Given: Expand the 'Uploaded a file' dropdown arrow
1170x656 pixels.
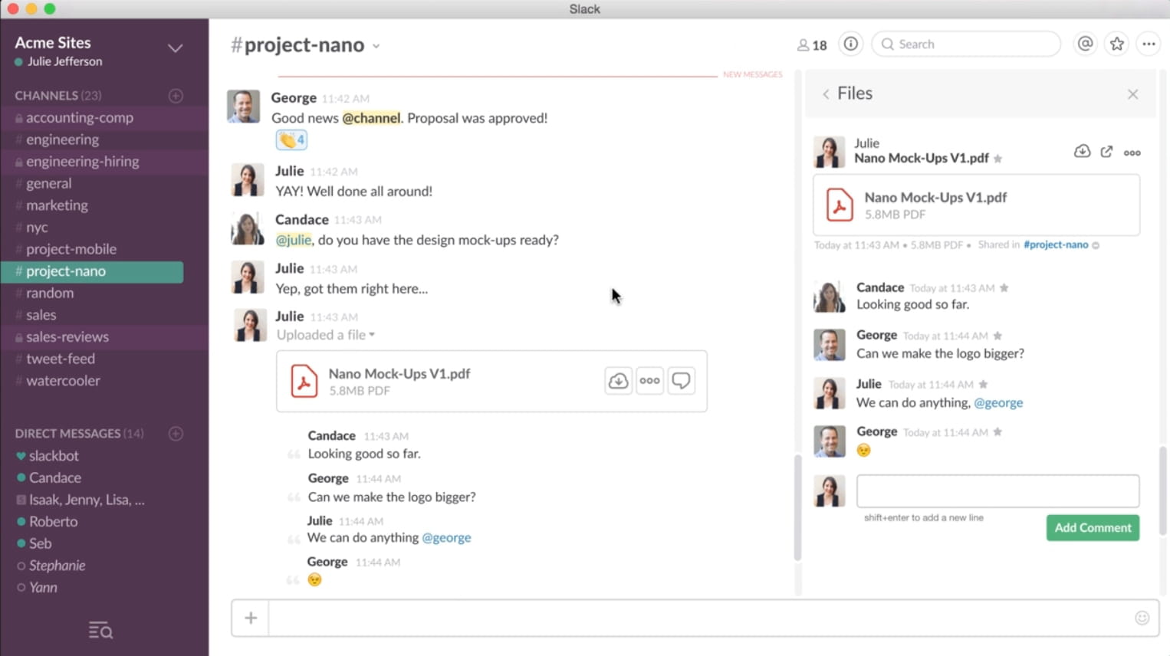Looking at the screenshot, I should (372, 335).
